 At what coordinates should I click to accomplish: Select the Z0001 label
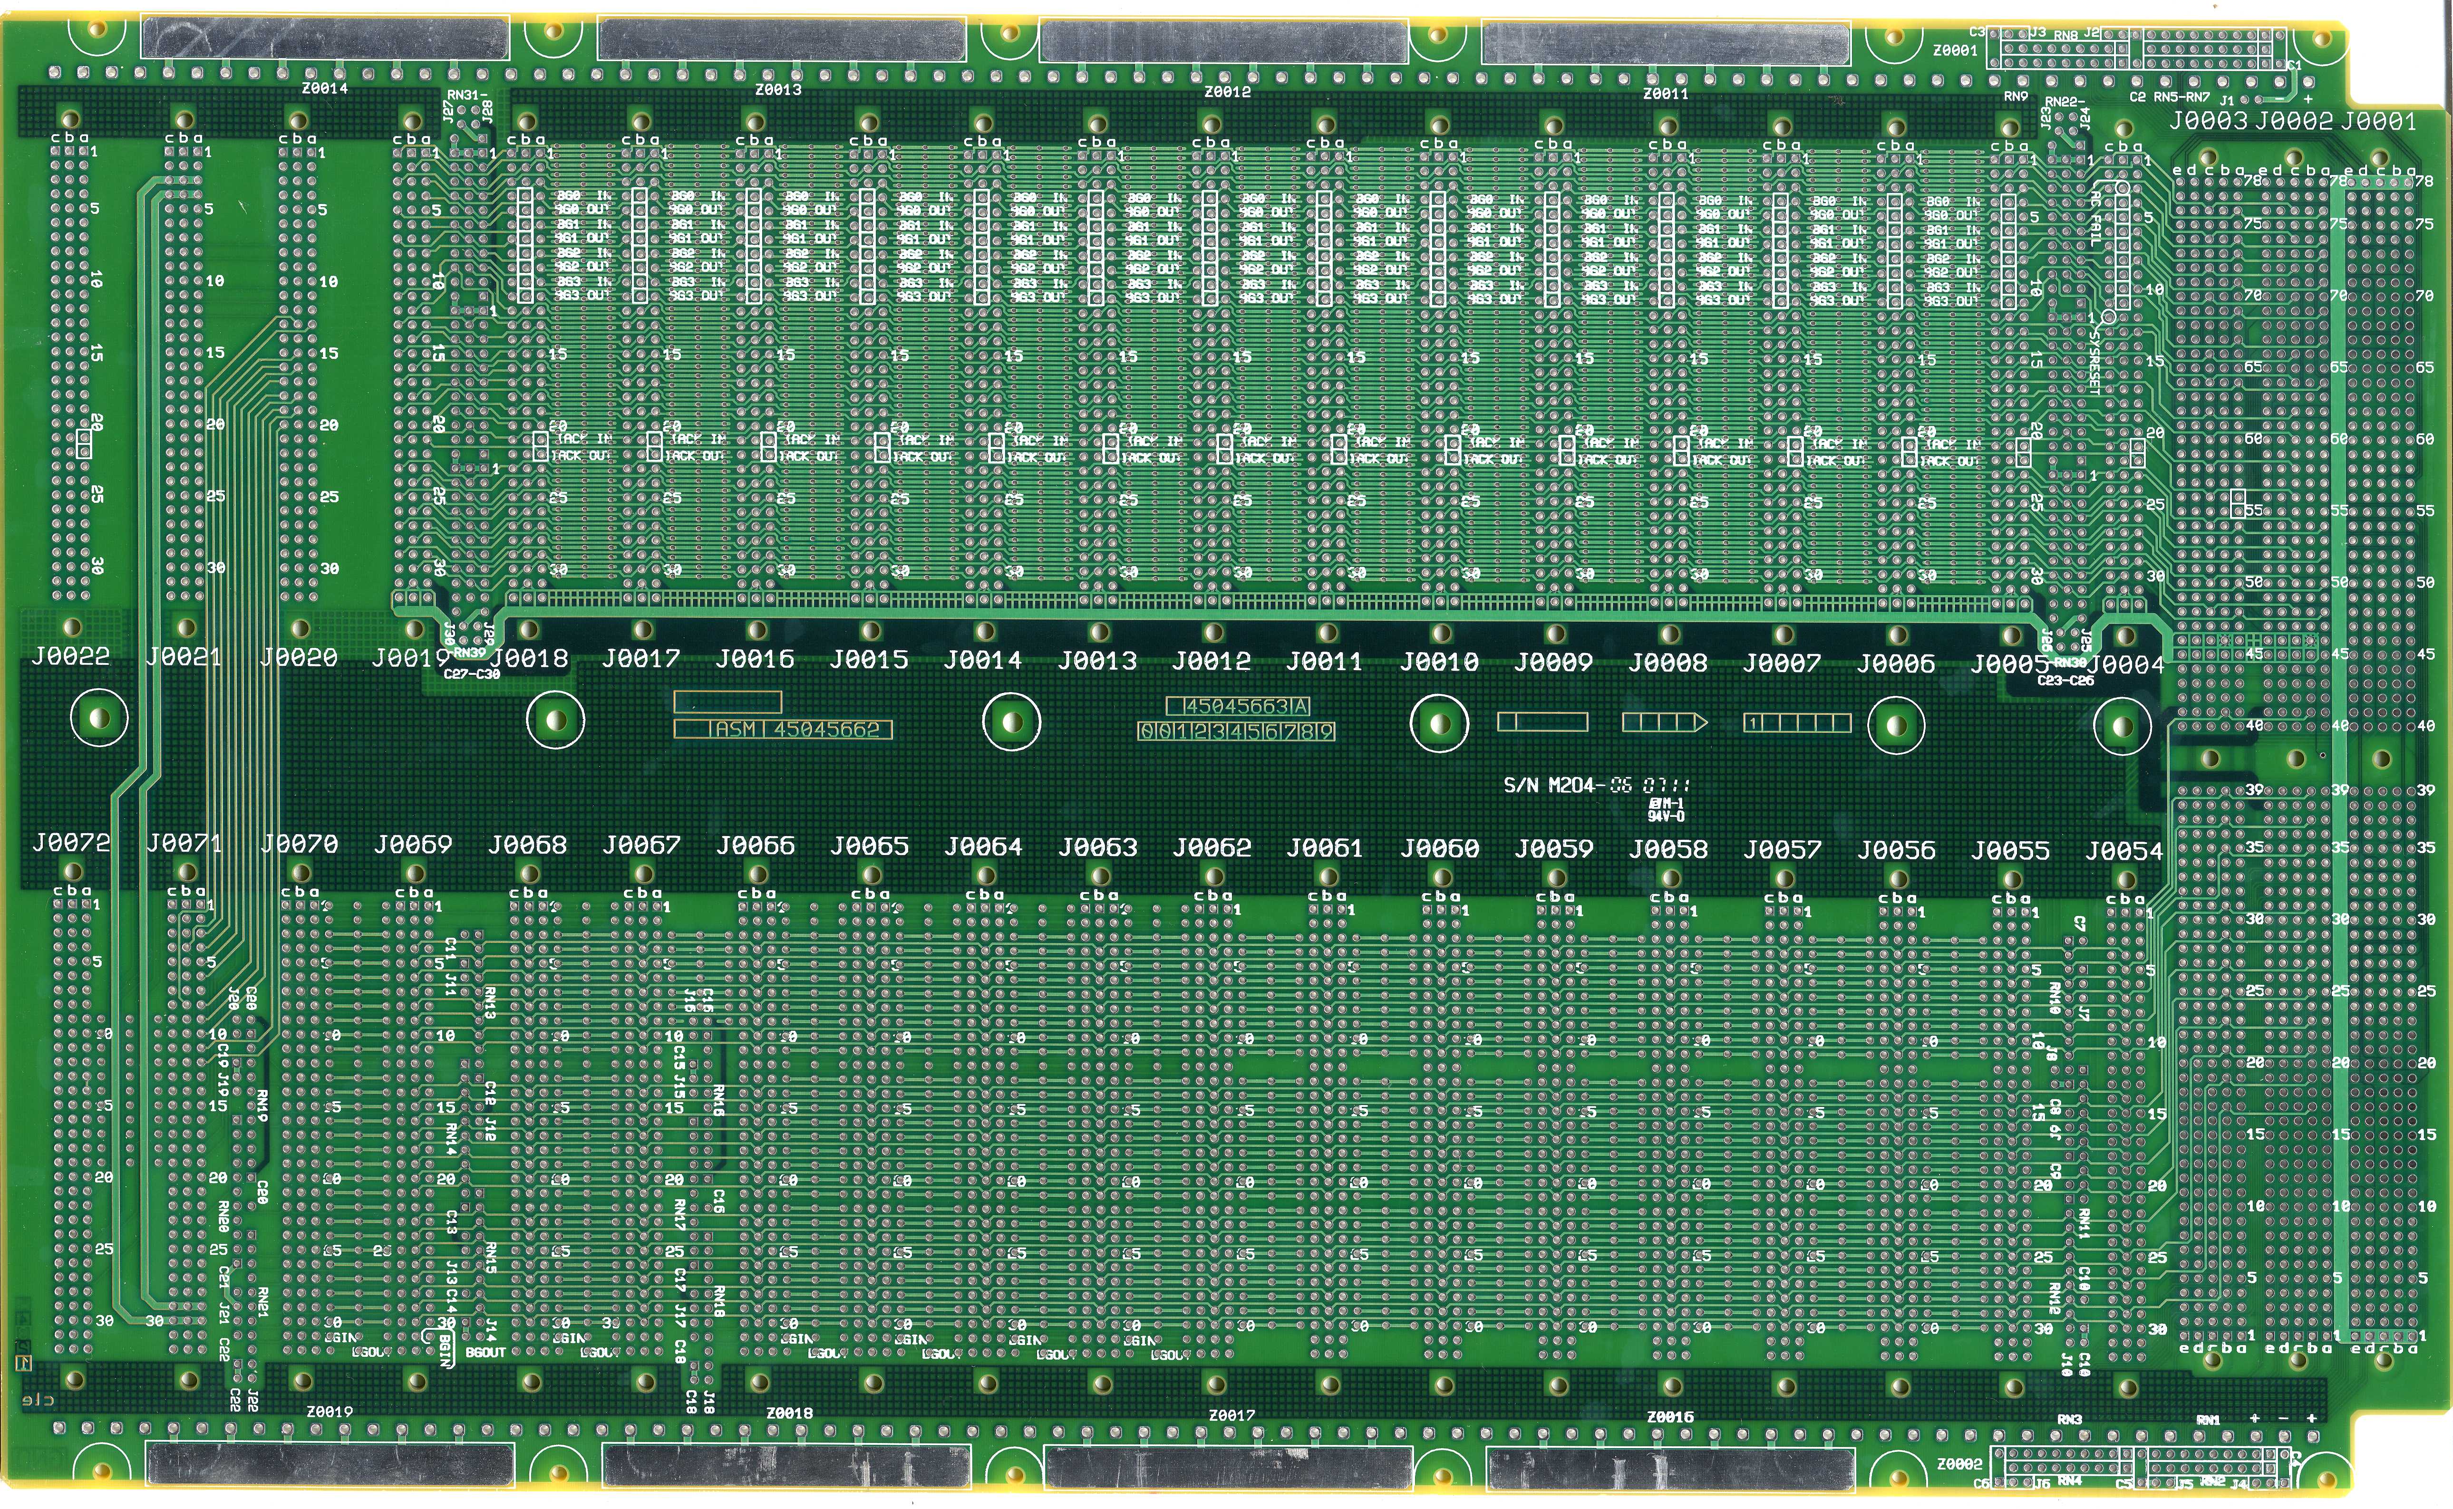1956,50
